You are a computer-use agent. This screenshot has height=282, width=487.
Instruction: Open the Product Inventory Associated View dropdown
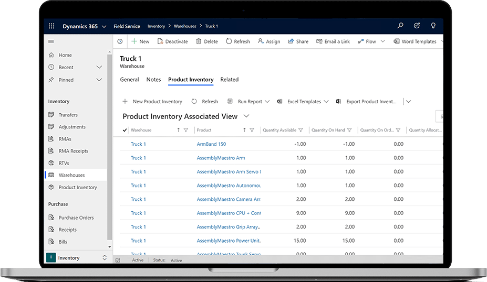246,116
